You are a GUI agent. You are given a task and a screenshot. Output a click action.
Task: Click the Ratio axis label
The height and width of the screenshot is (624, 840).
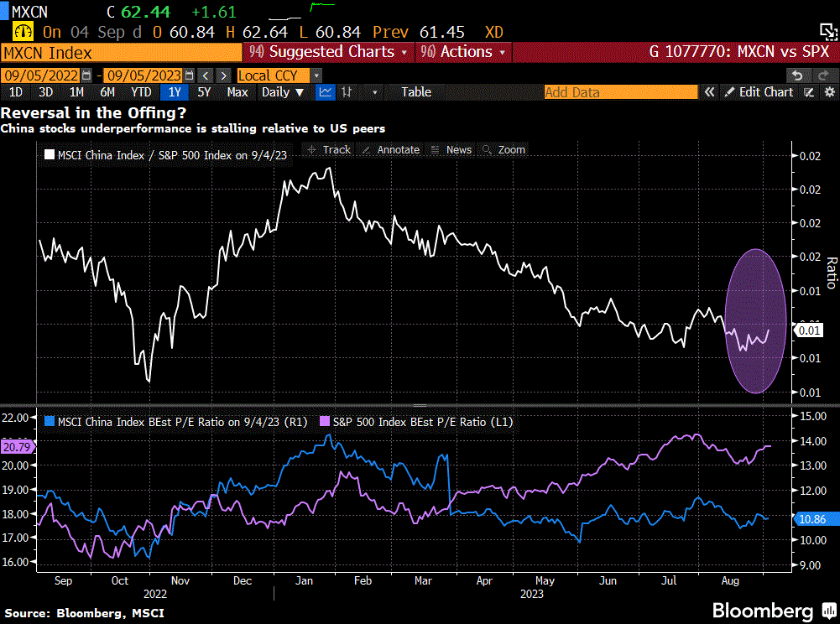pyautogui.click(x=832, y=273)
